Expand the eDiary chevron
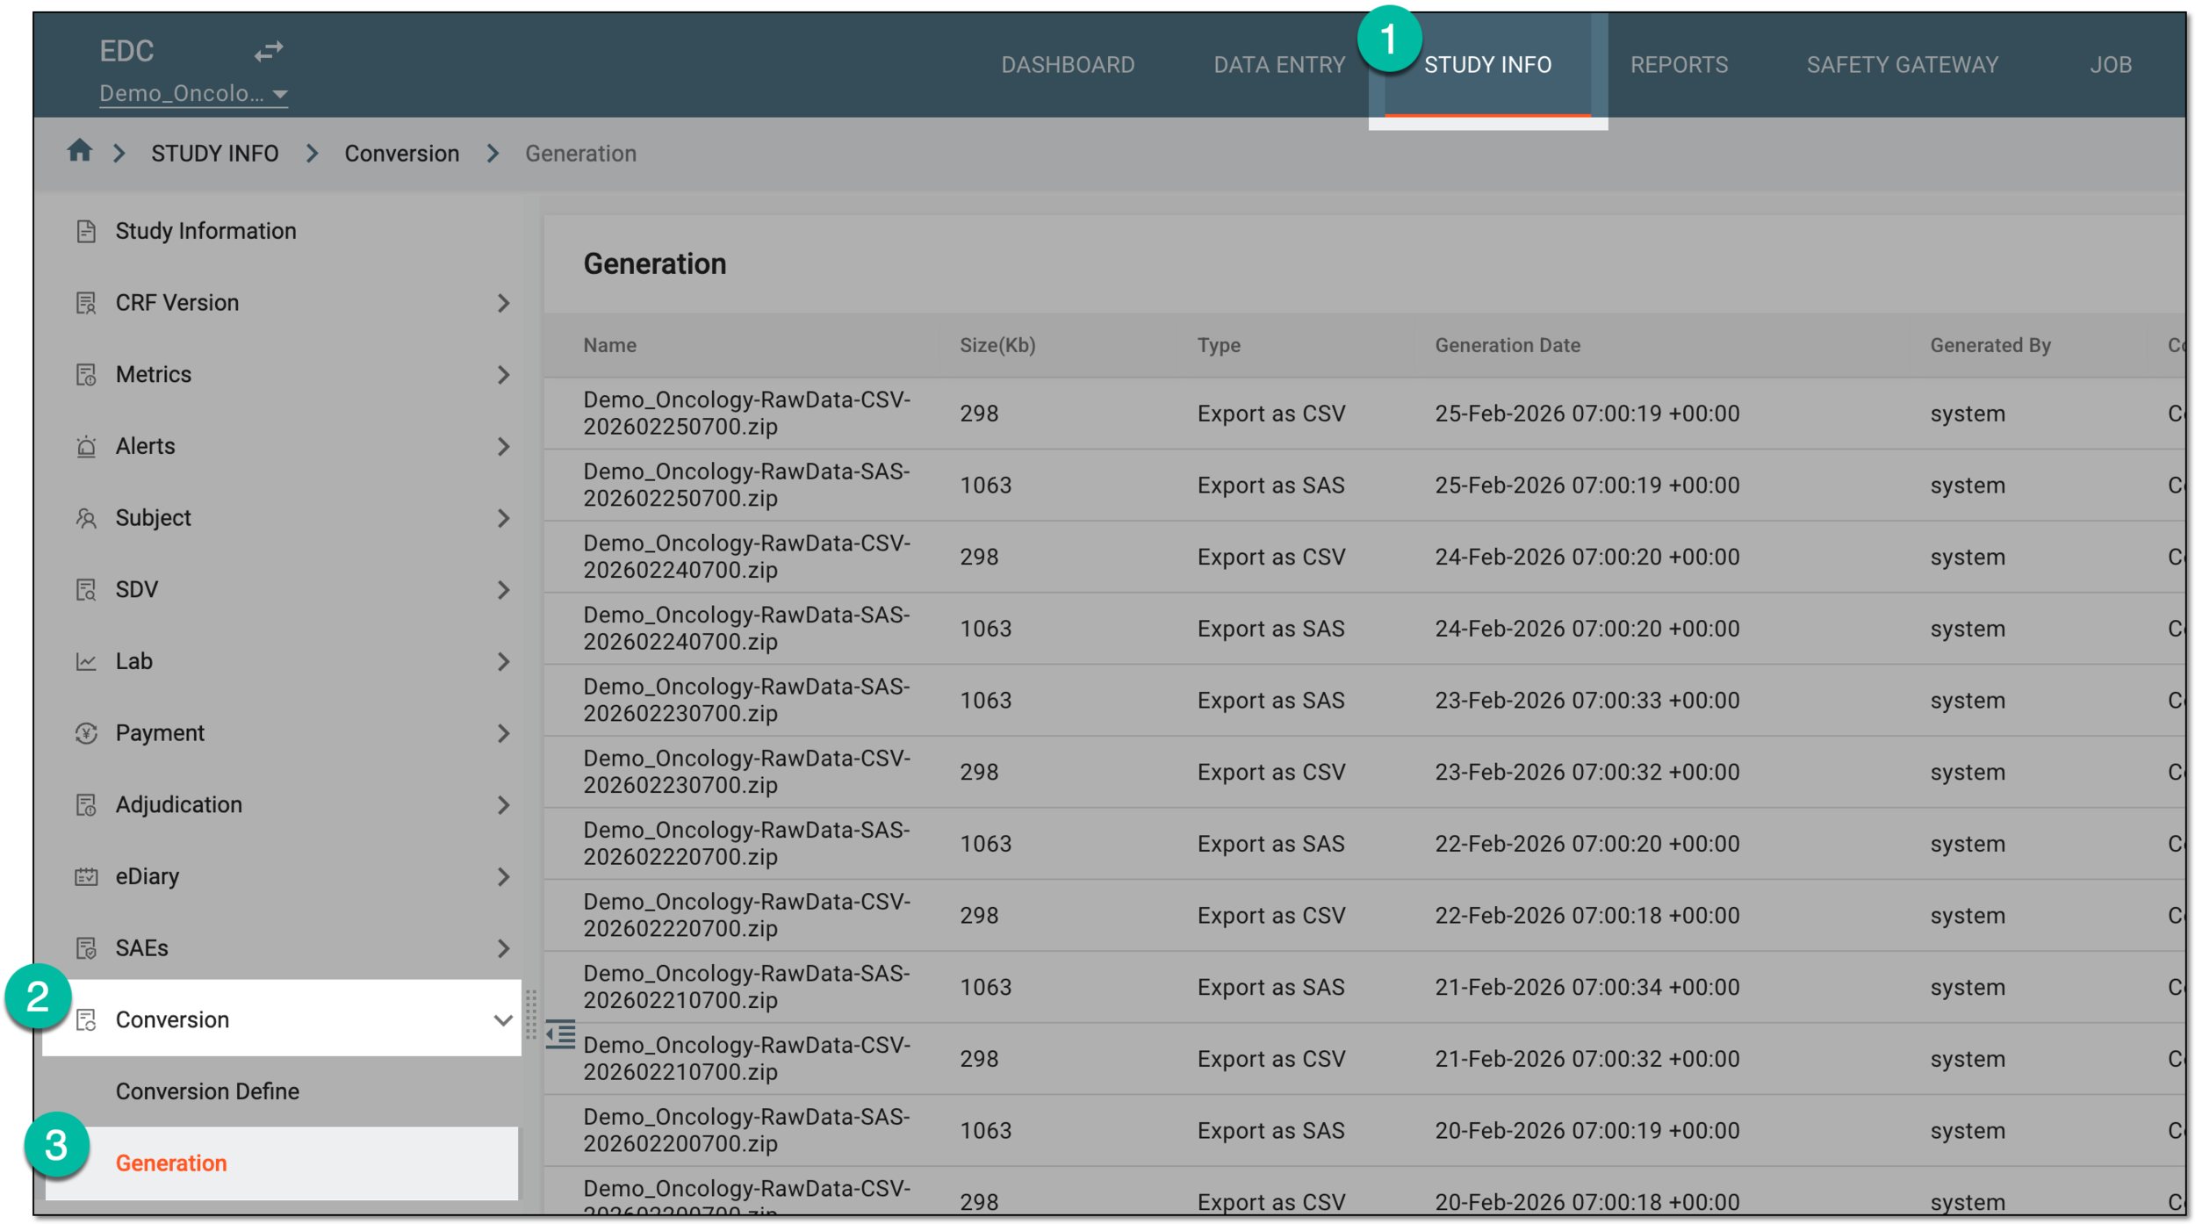This screenshot has height=1224, width=2195. 503,876
